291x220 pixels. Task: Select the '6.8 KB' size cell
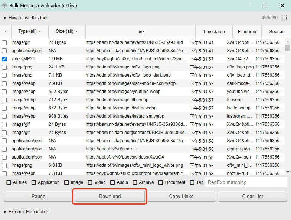(x=55, y=165)
